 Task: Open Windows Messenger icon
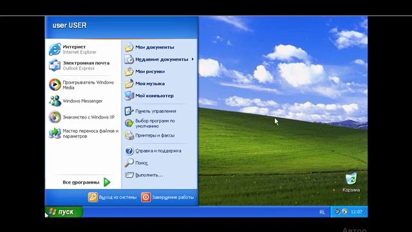[55, 101]
